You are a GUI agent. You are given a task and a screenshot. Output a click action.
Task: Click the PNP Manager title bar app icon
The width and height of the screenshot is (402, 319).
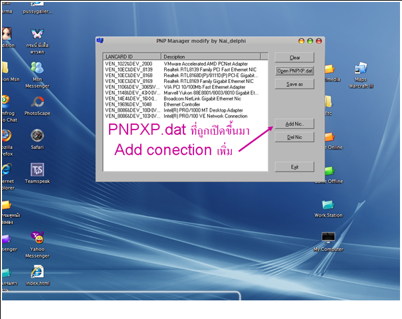coord(100,41)
